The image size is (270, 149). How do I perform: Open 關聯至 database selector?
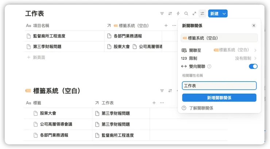pyautogui.click(x=219, y=50)
